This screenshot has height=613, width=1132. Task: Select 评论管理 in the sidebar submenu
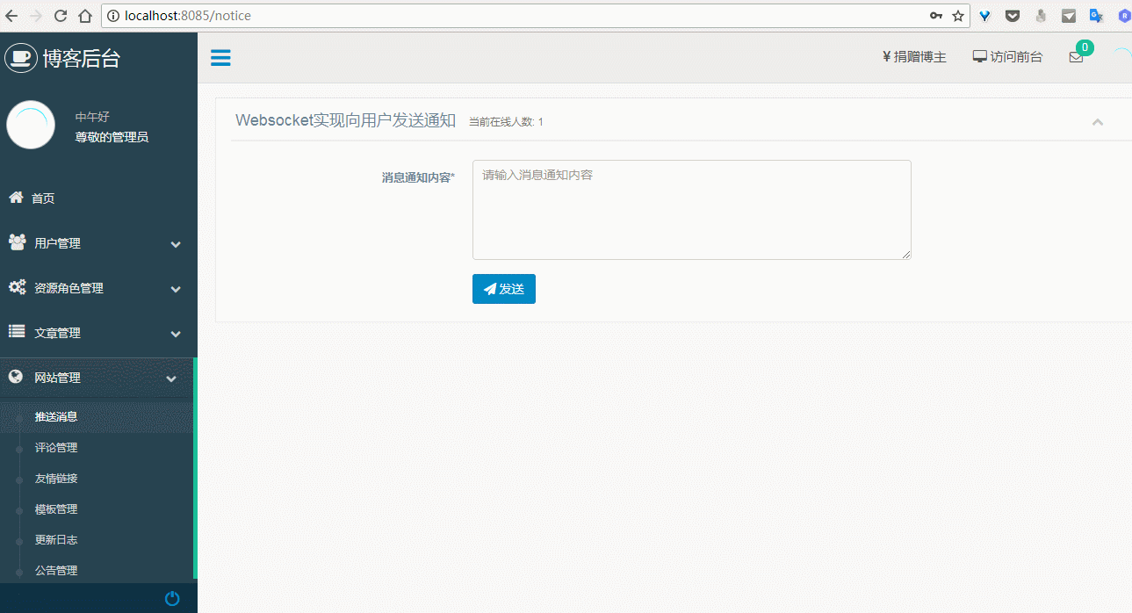pos(55,447)
